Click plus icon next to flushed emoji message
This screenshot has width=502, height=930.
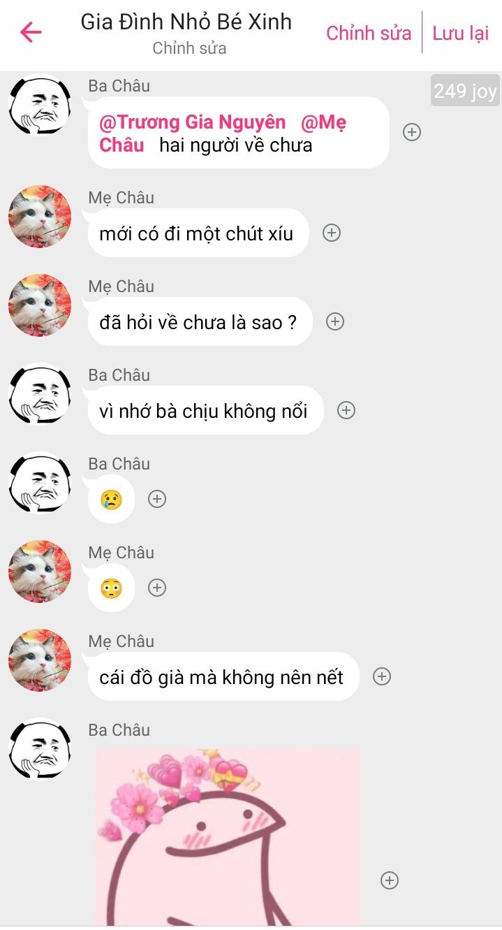pyautogui.click(x=157, y=588)
